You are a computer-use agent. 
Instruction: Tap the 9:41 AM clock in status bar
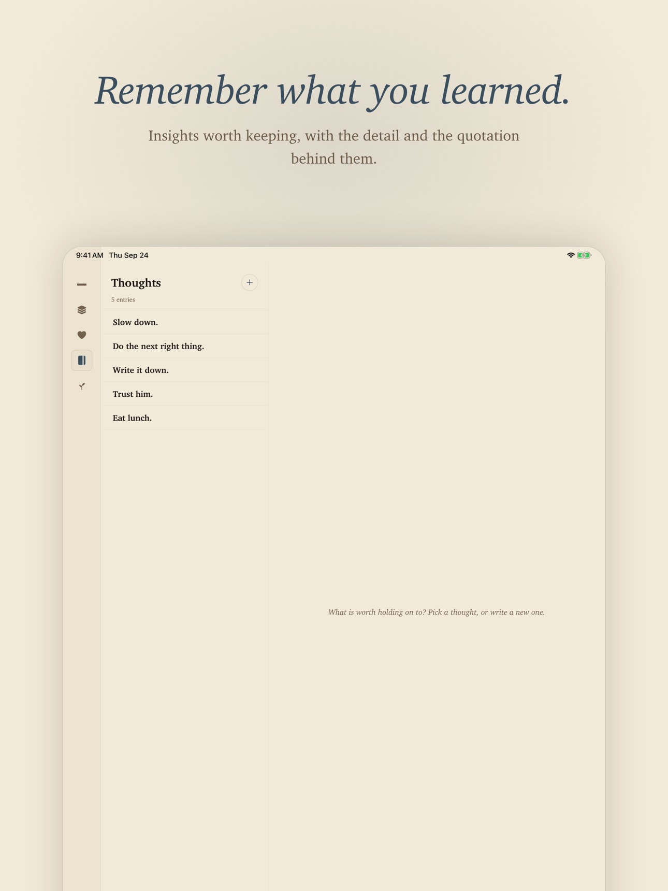[90, 255]
